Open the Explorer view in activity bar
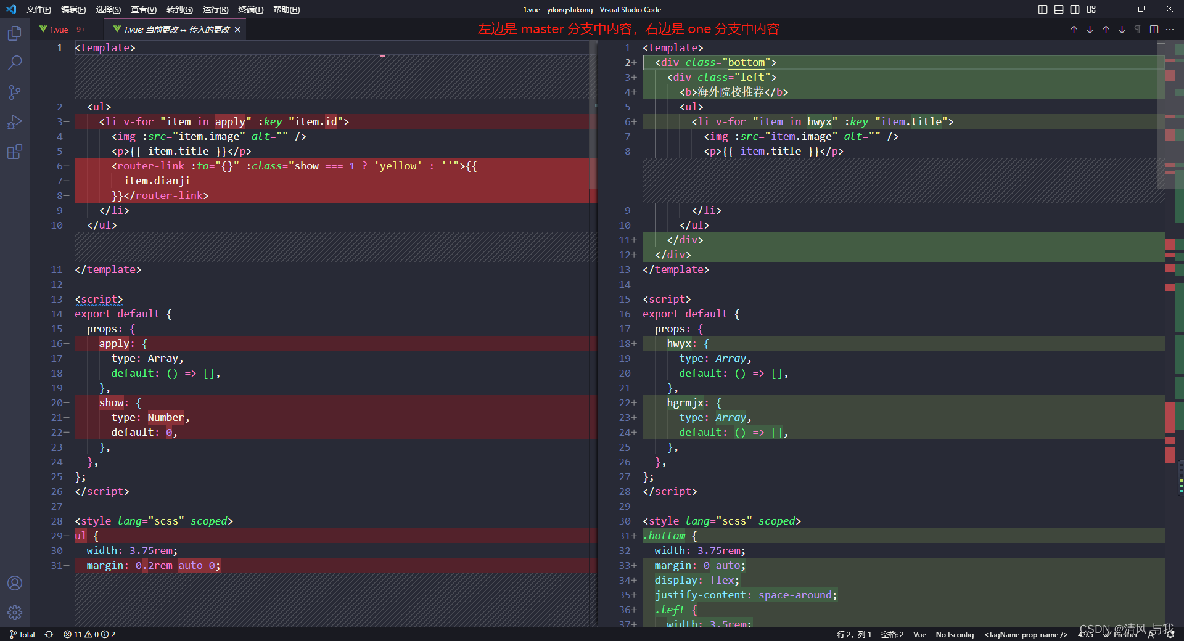The image size is (1184, 641). point(15,33)
